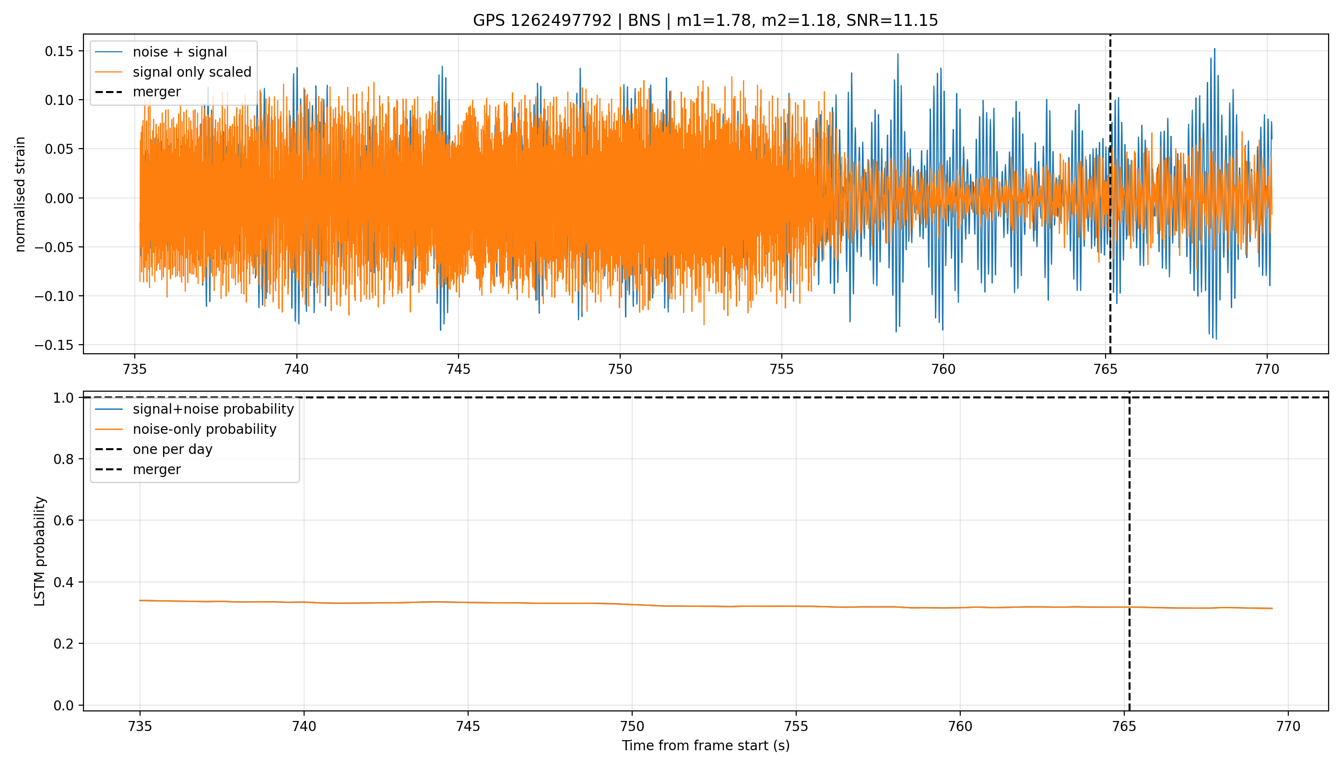Click the 0.6 tick on probability axis
Viewport: 1343px width, 767px height.
(64, 521)
